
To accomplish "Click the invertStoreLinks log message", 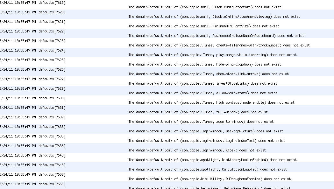I will pos(203,84).
